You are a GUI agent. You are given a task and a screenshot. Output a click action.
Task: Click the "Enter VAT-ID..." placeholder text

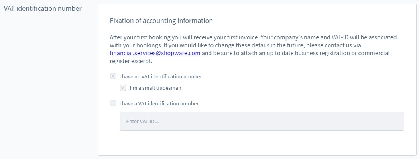[142, 121]
